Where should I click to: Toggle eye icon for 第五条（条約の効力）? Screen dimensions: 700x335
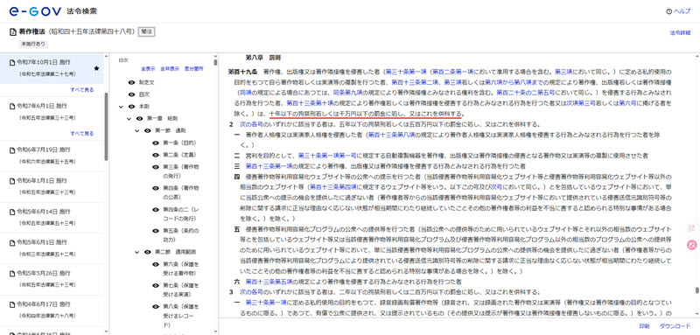click(156, 231)
